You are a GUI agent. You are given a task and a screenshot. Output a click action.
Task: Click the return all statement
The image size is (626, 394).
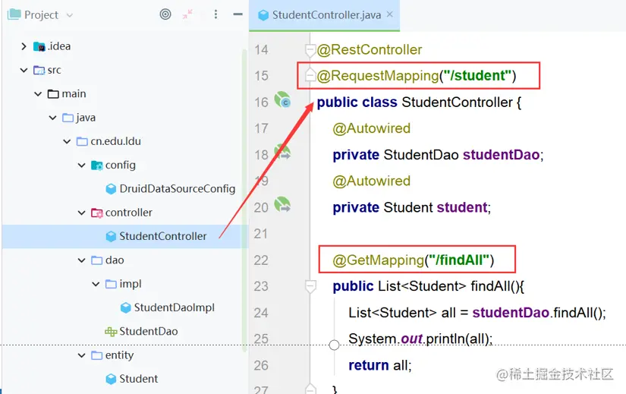(379, 365)
